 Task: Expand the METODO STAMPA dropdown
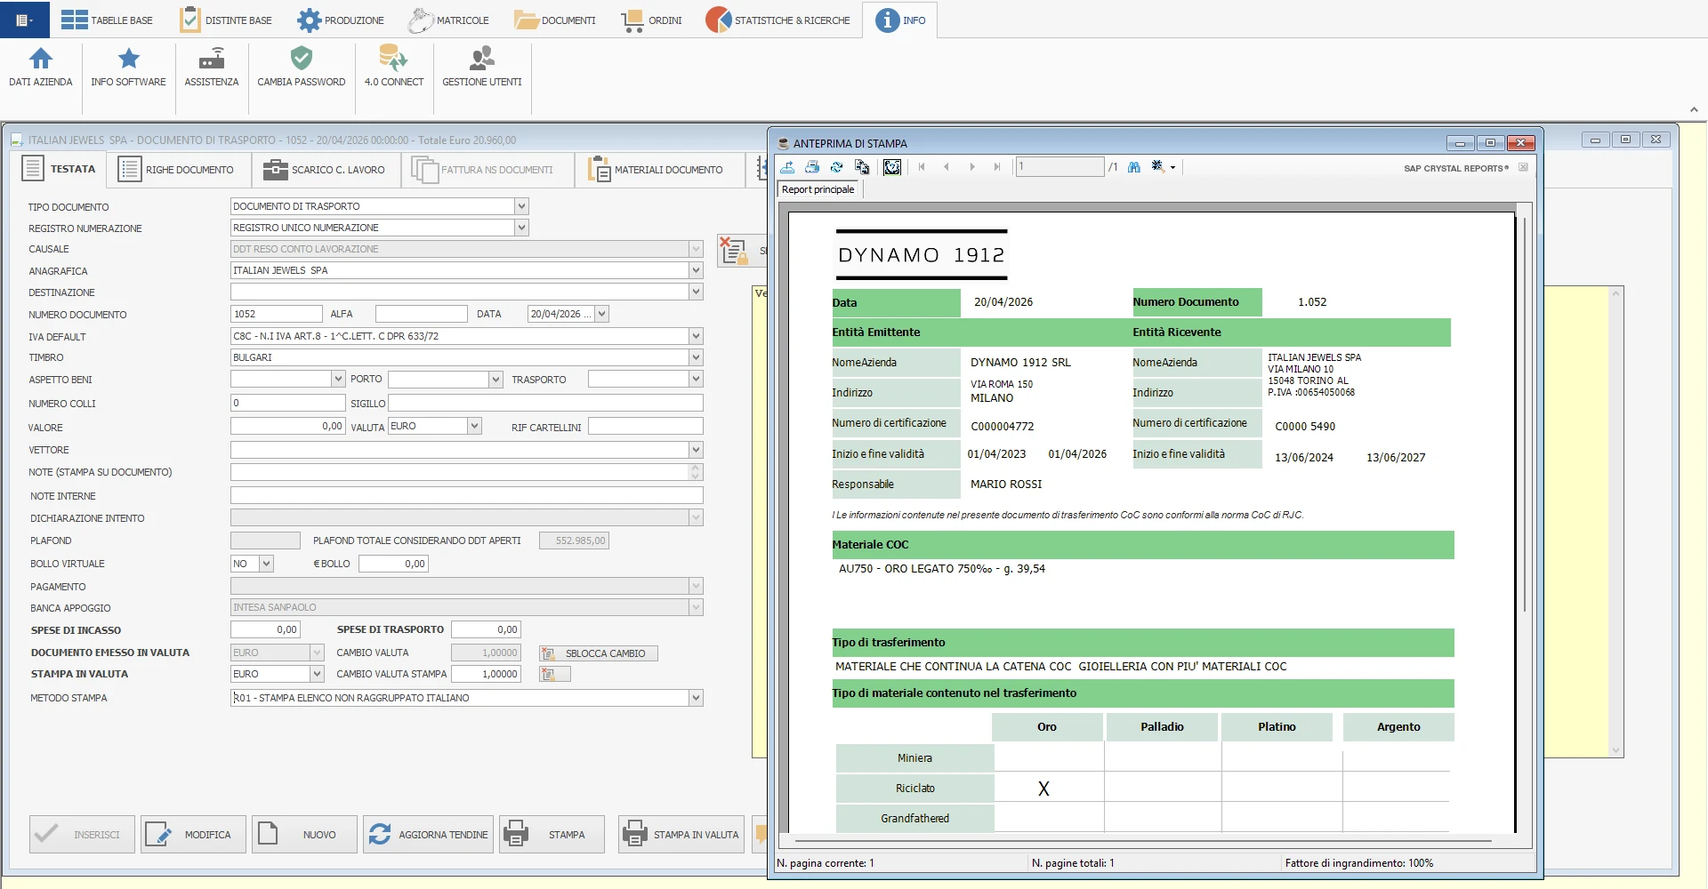[696, 698]
